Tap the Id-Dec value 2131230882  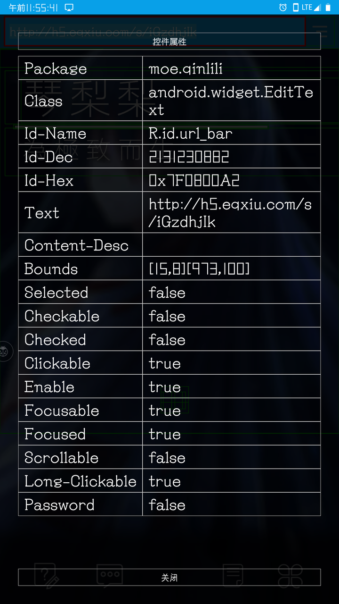(x=189, y=157)
